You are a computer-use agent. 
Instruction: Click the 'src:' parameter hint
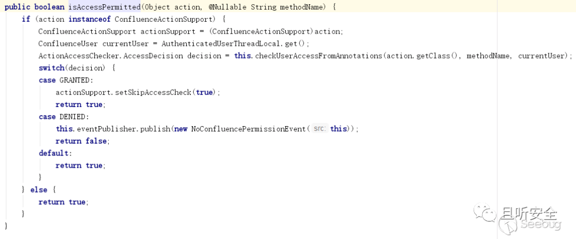(x=321, y=129)
